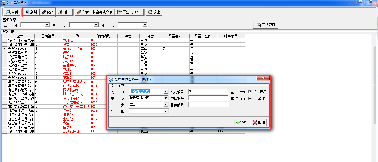The width and height of the screenshot is (378, 162).
Task: Select the 安机部 unit cell
Action: (x=76, y=61)
